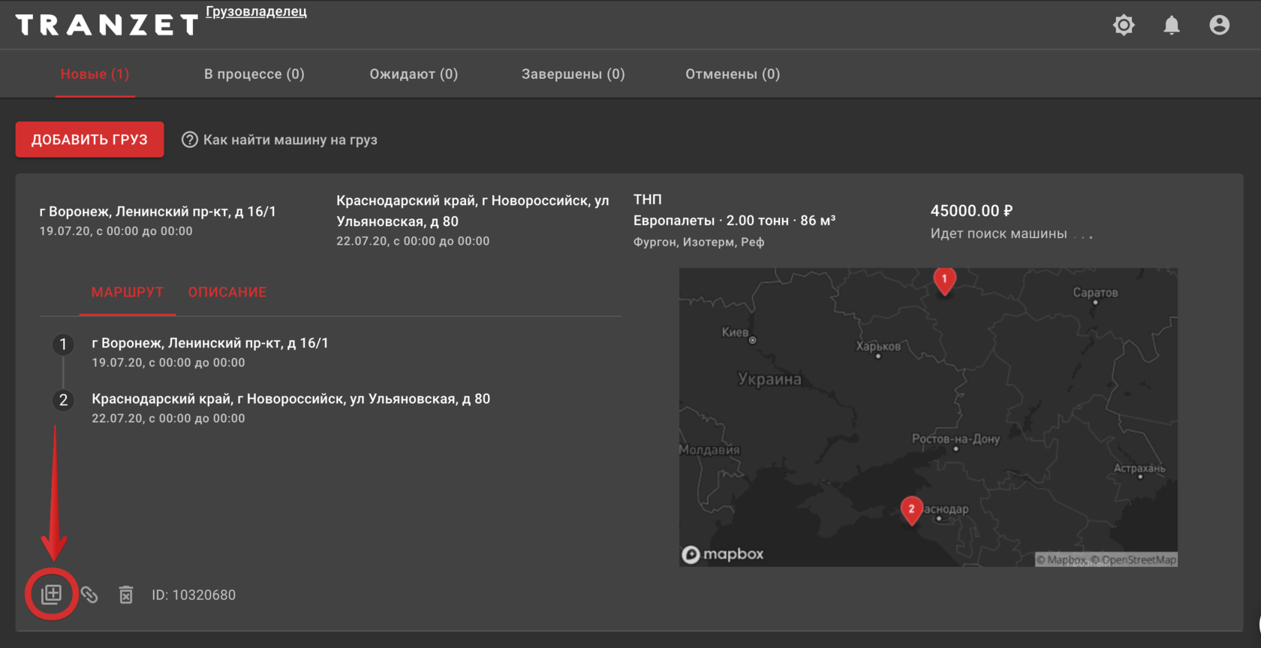Open the Mapbox logo link
Viewport: 1261px width, 648px height.
click(x=723, y=554)
